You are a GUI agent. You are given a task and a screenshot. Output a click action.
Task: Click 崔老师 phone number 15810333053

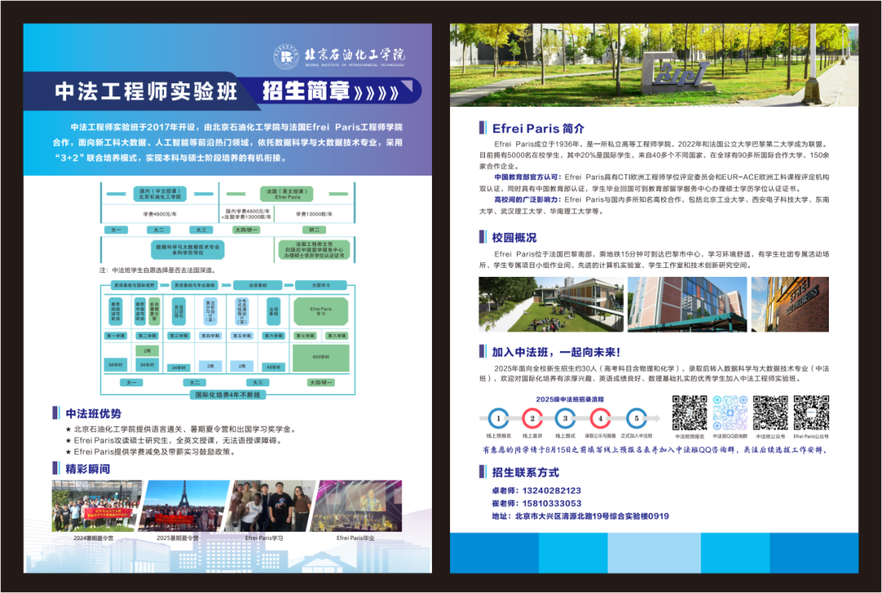tap(551, 503)
